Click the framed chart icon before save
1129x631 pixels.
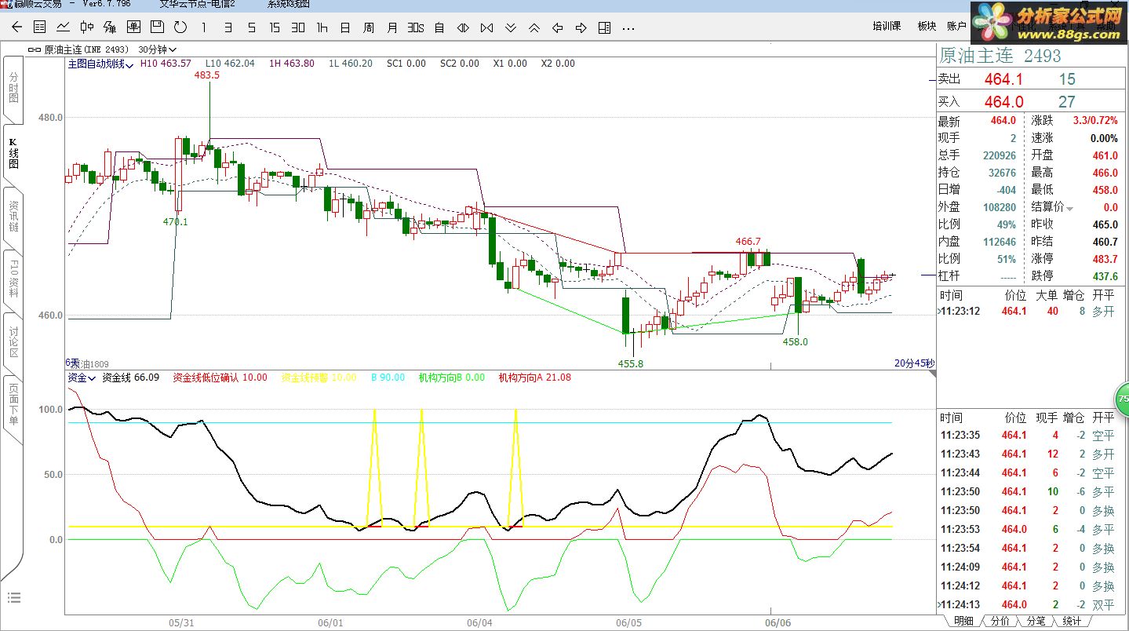(133, 27)
